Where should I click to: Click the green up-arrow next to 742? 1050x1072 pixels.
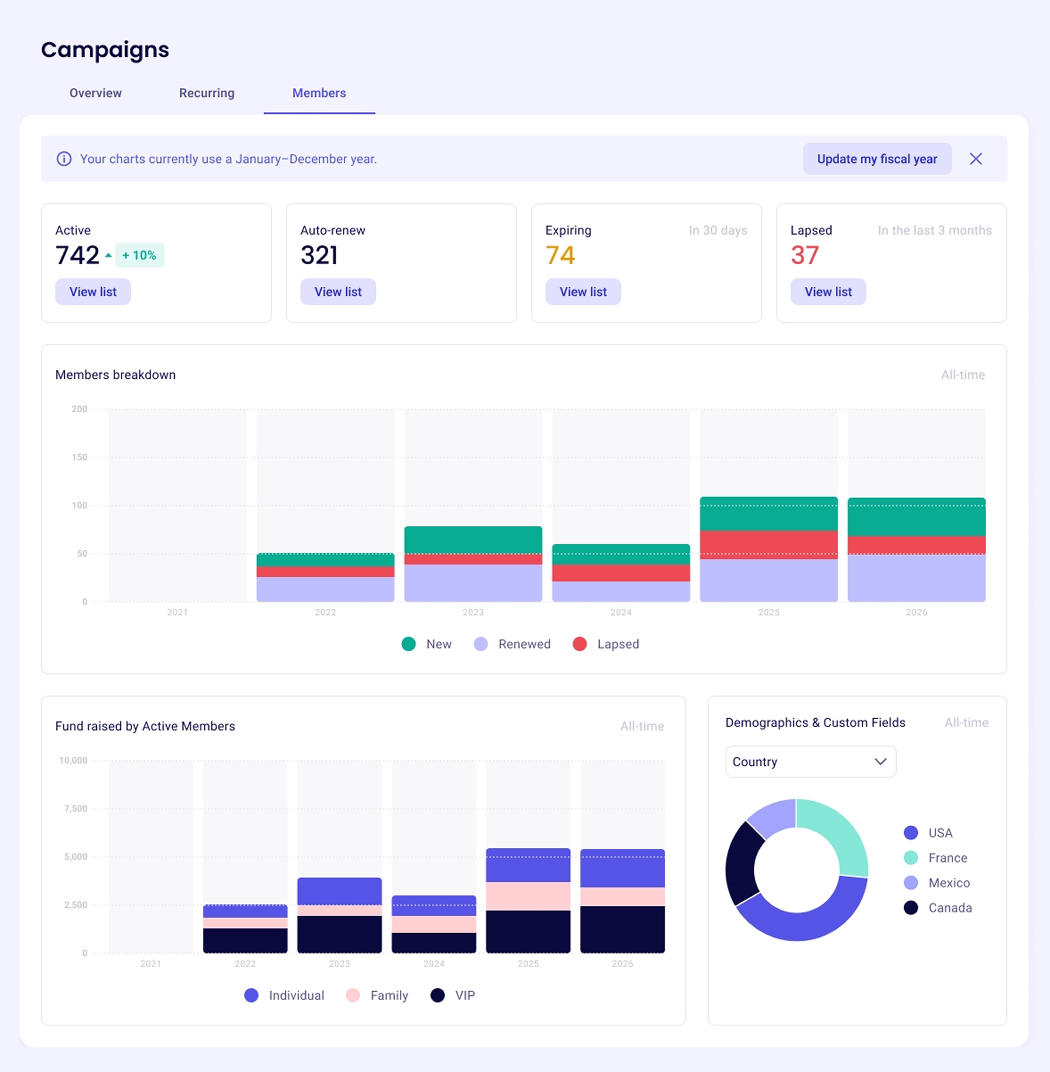coord(108,256)
